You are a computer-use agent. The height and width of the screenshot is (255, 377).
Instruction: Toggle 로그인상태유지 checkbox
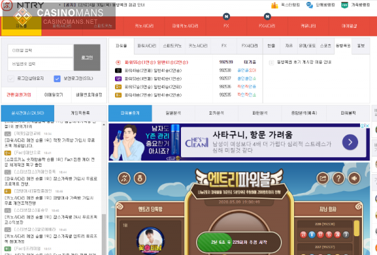point(11,78)
